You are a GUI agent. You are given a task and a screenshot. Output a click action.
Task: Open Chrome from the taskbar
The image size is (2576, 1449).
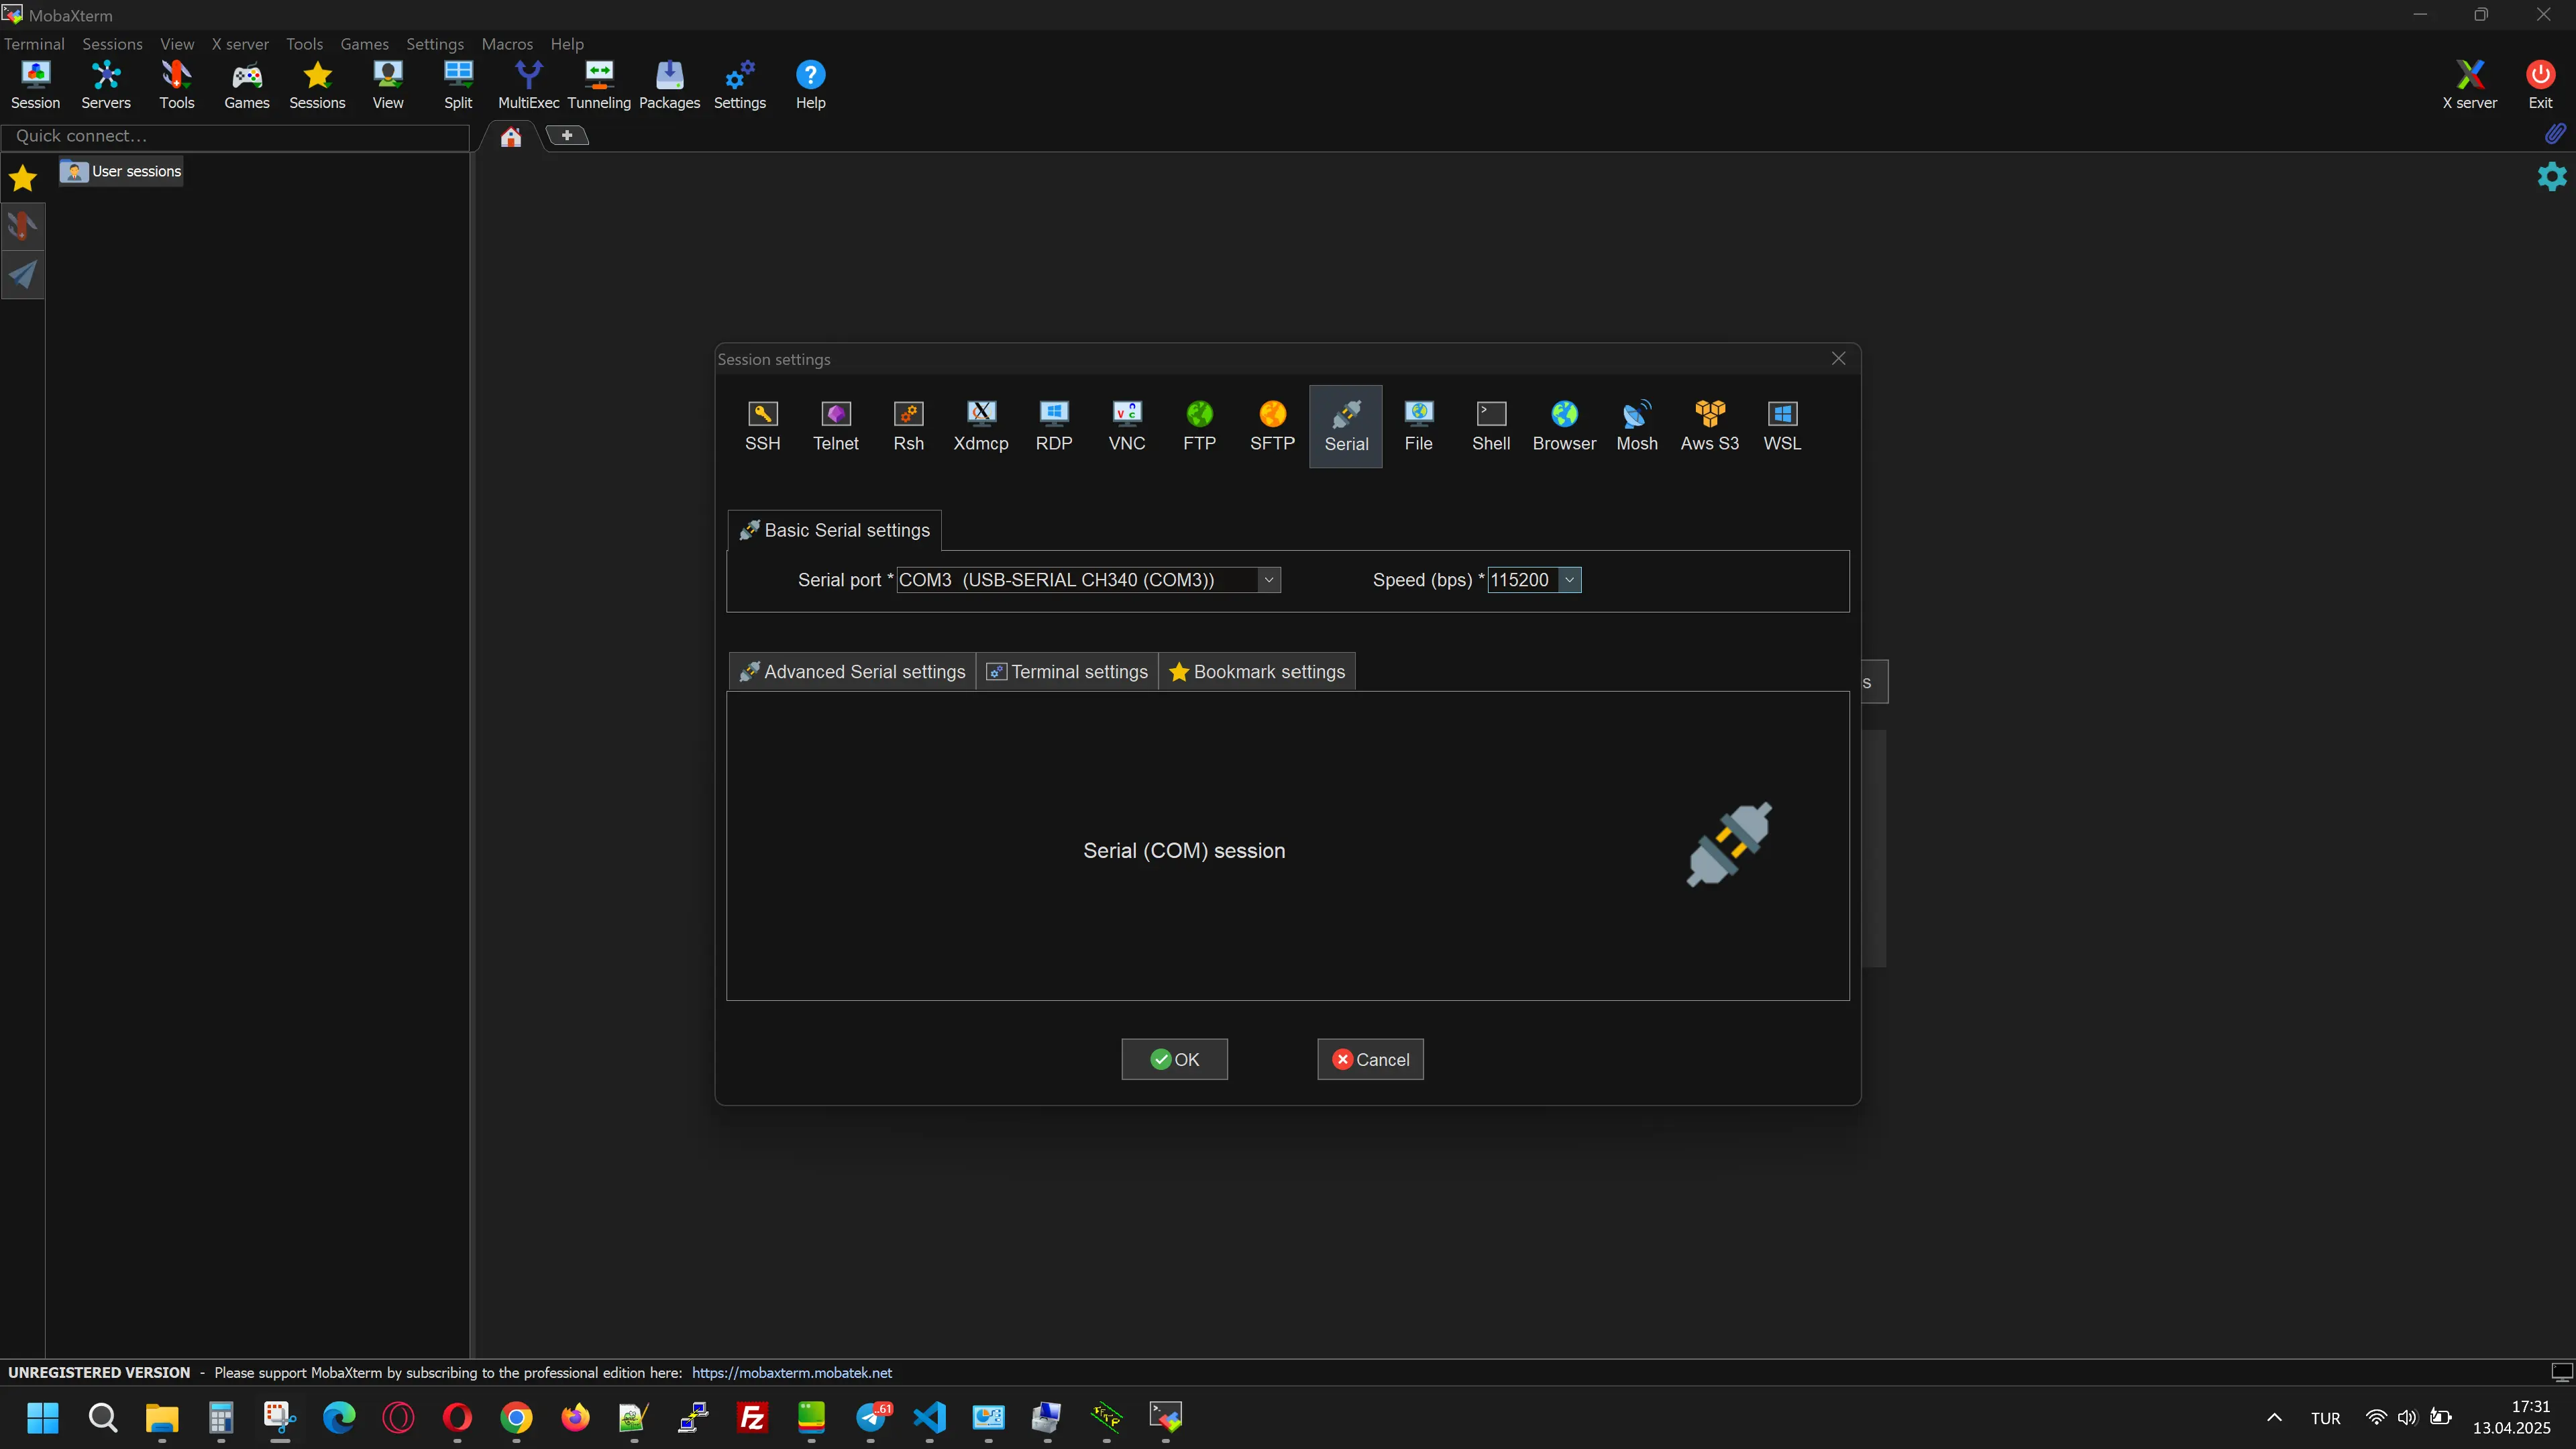click(516, 1417)
